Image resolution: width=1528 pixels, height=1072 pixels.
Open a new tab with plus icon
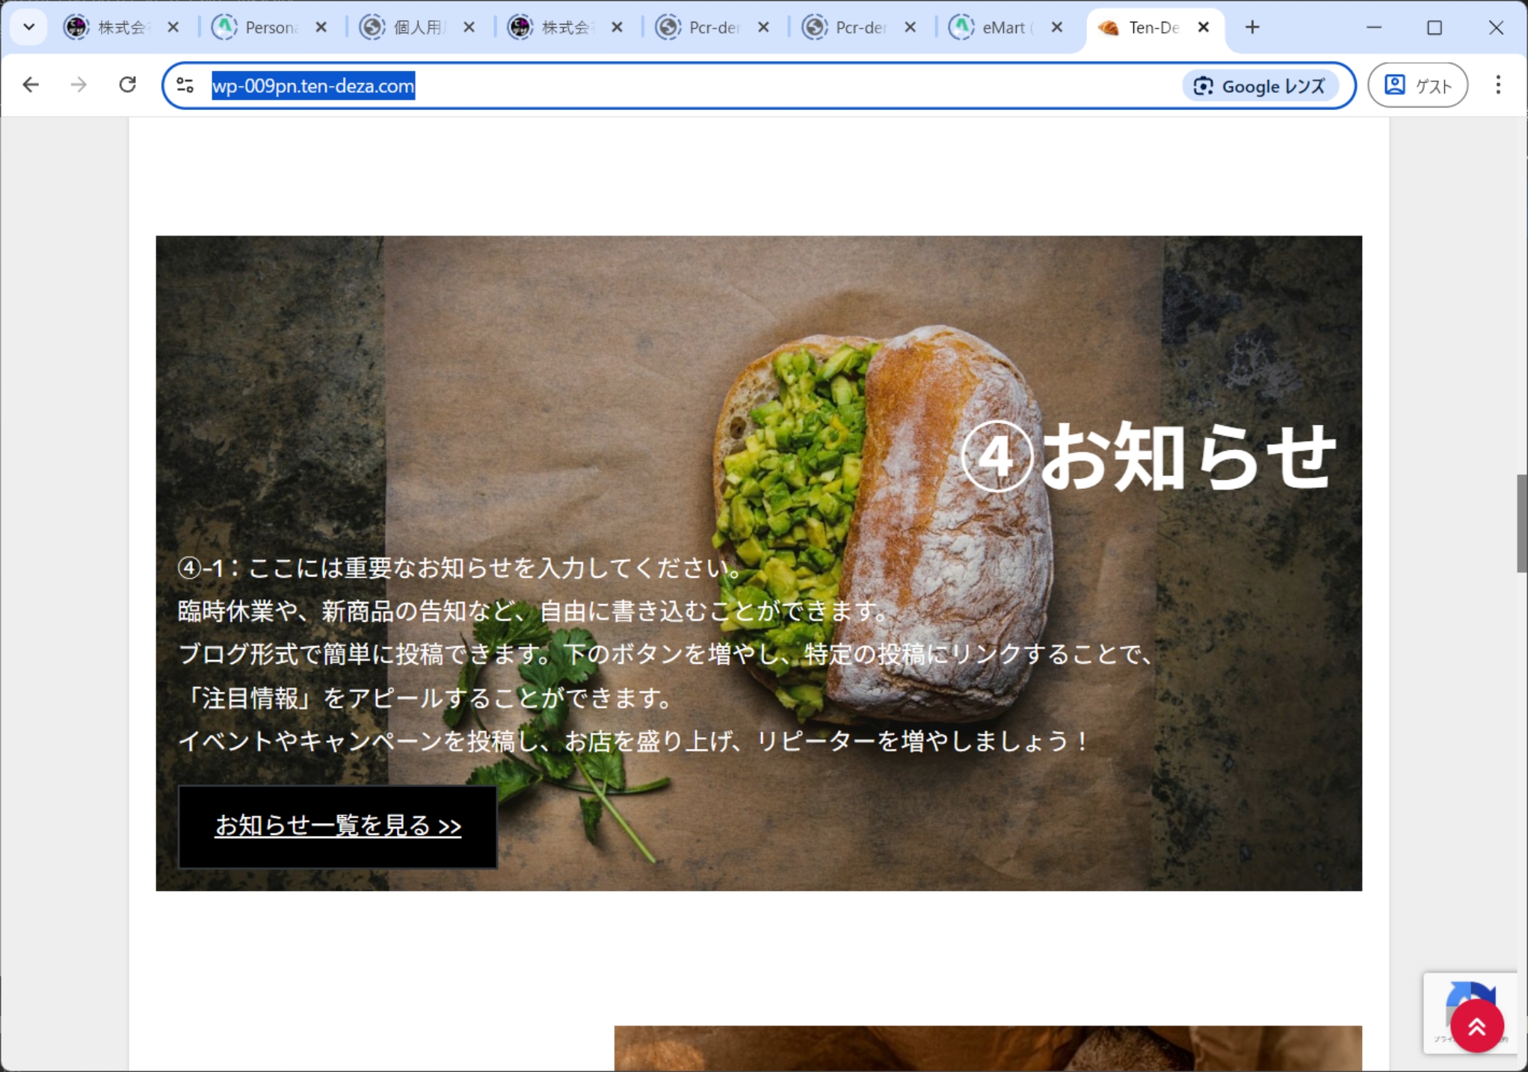(1252, 28)
